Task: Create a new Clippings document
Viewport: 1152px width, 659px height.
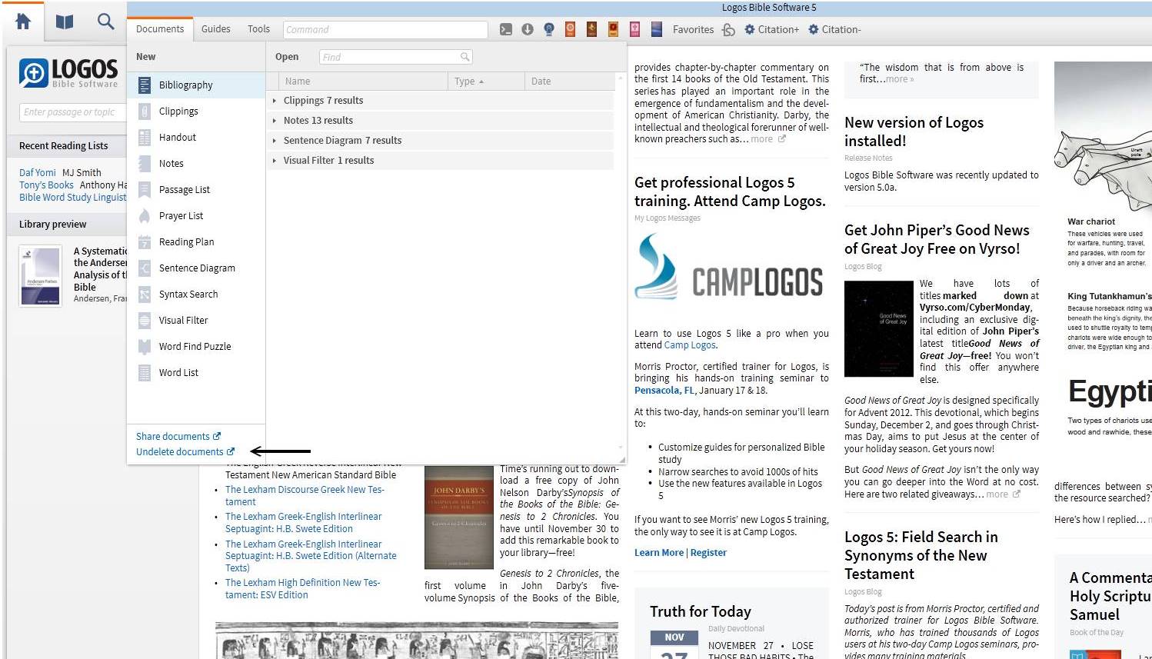Action: (196, 111)
